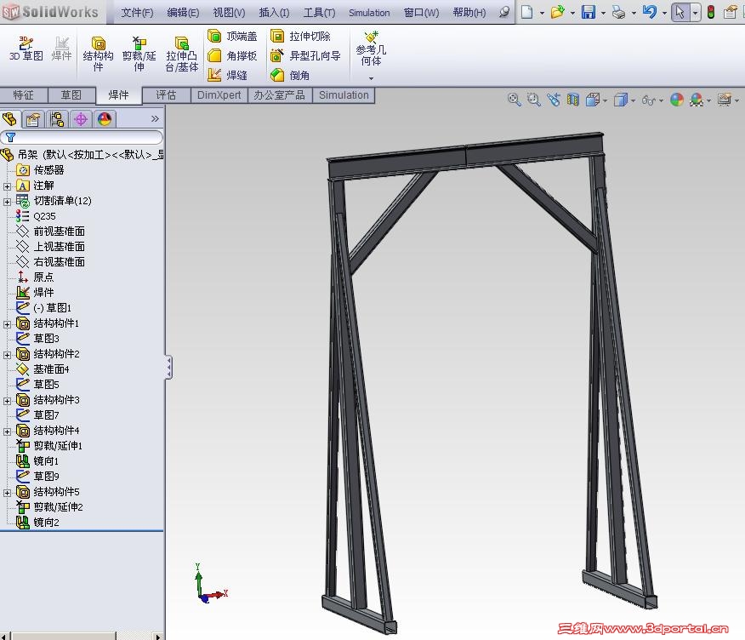Switch to the Simulation command tab

point(344,95)
